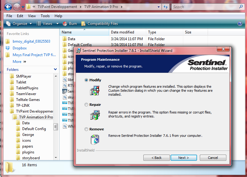
Task: Close the InstallShield Wizard dialog
Action: point(223,49)
